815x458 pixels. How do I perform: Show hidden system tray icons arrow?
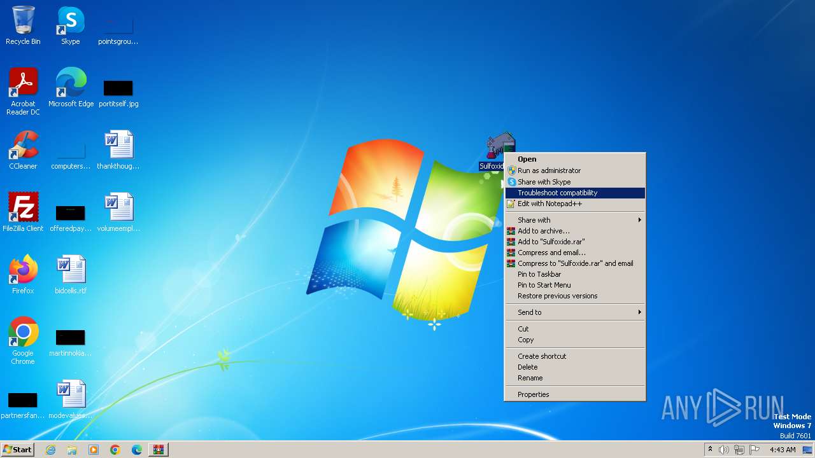[x=710, y=450]
